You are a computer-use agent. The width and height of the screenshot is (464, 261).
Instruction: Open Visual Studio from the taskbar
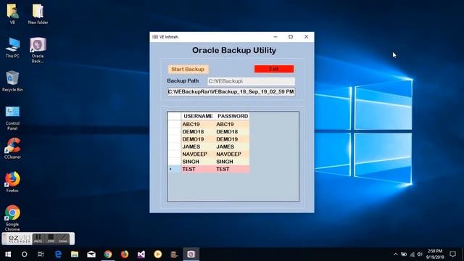pyautogui.click(x=141, y=254)
